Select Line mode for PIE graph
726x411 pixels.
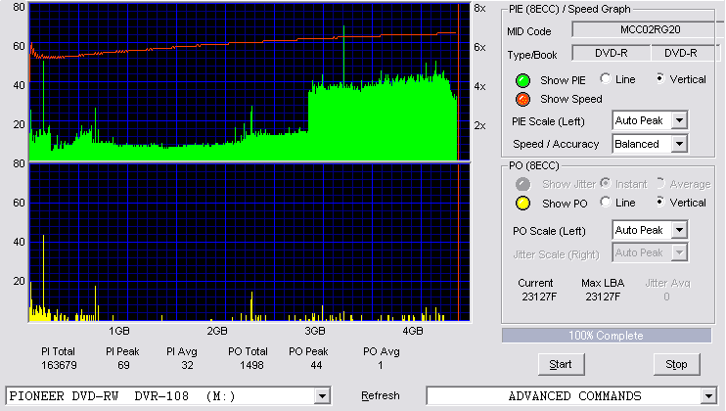click(605, 78)
